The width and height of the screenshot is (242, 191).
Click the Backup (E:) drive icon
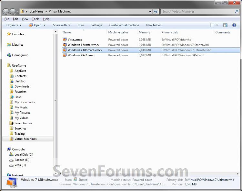pyautogui.click(x=11, y=160)
